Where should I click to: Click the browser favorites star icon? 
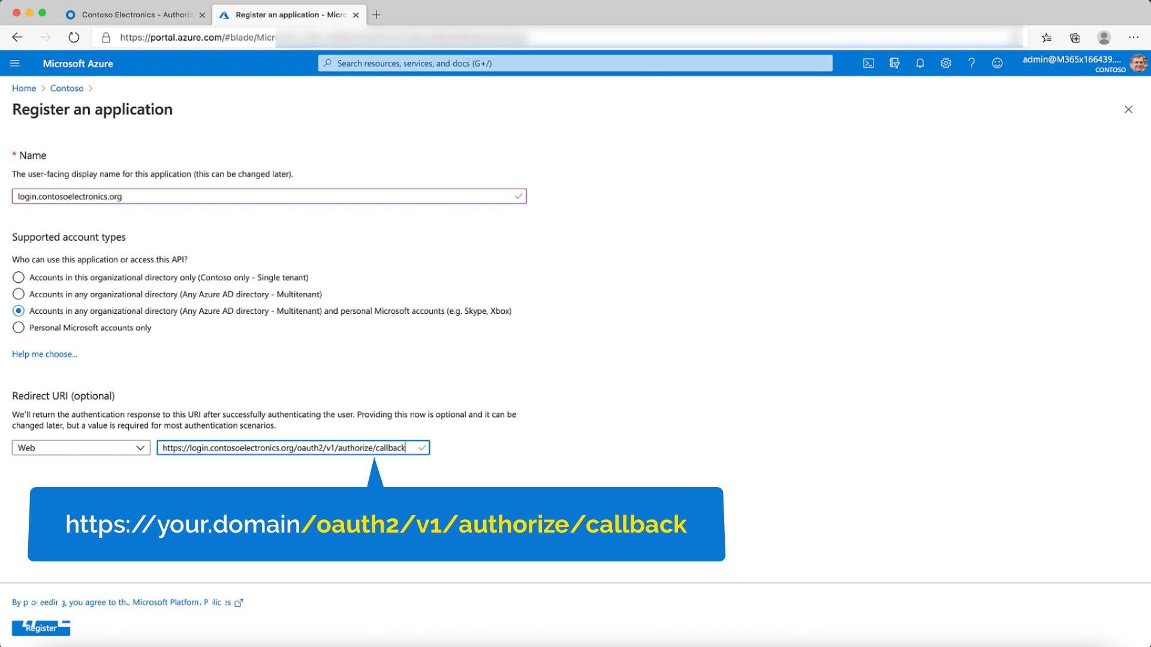(x=1047, y=38)
